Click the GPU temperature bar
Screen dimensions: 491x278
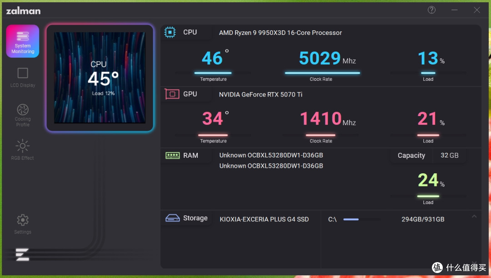213,135
